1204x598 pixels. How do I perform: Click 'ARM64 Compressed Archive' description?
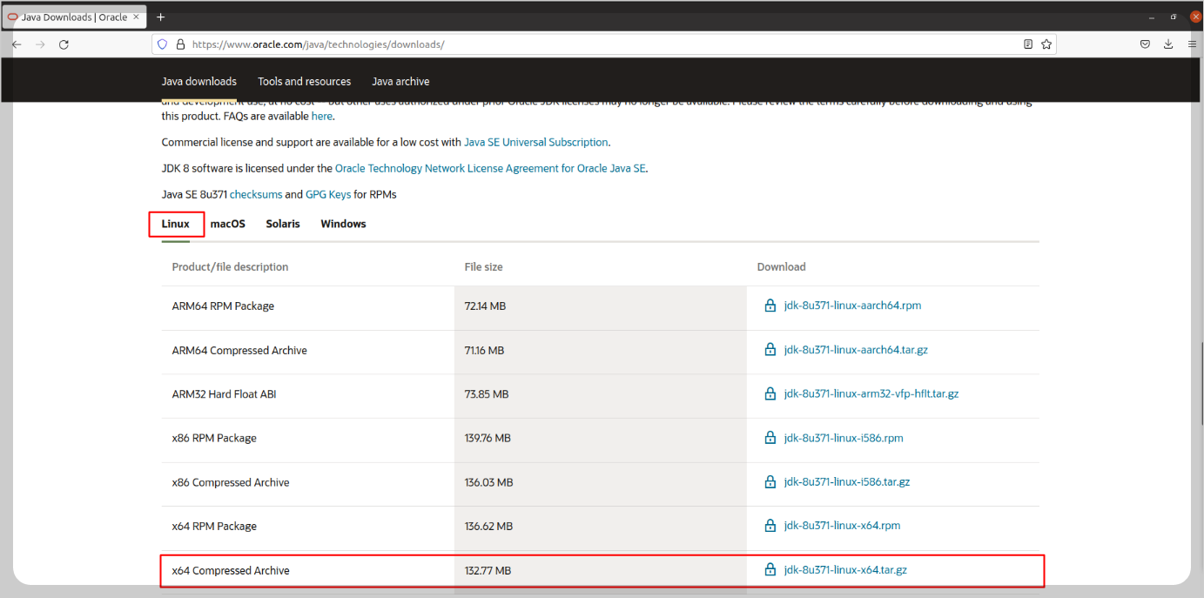[x=239, y=351]
